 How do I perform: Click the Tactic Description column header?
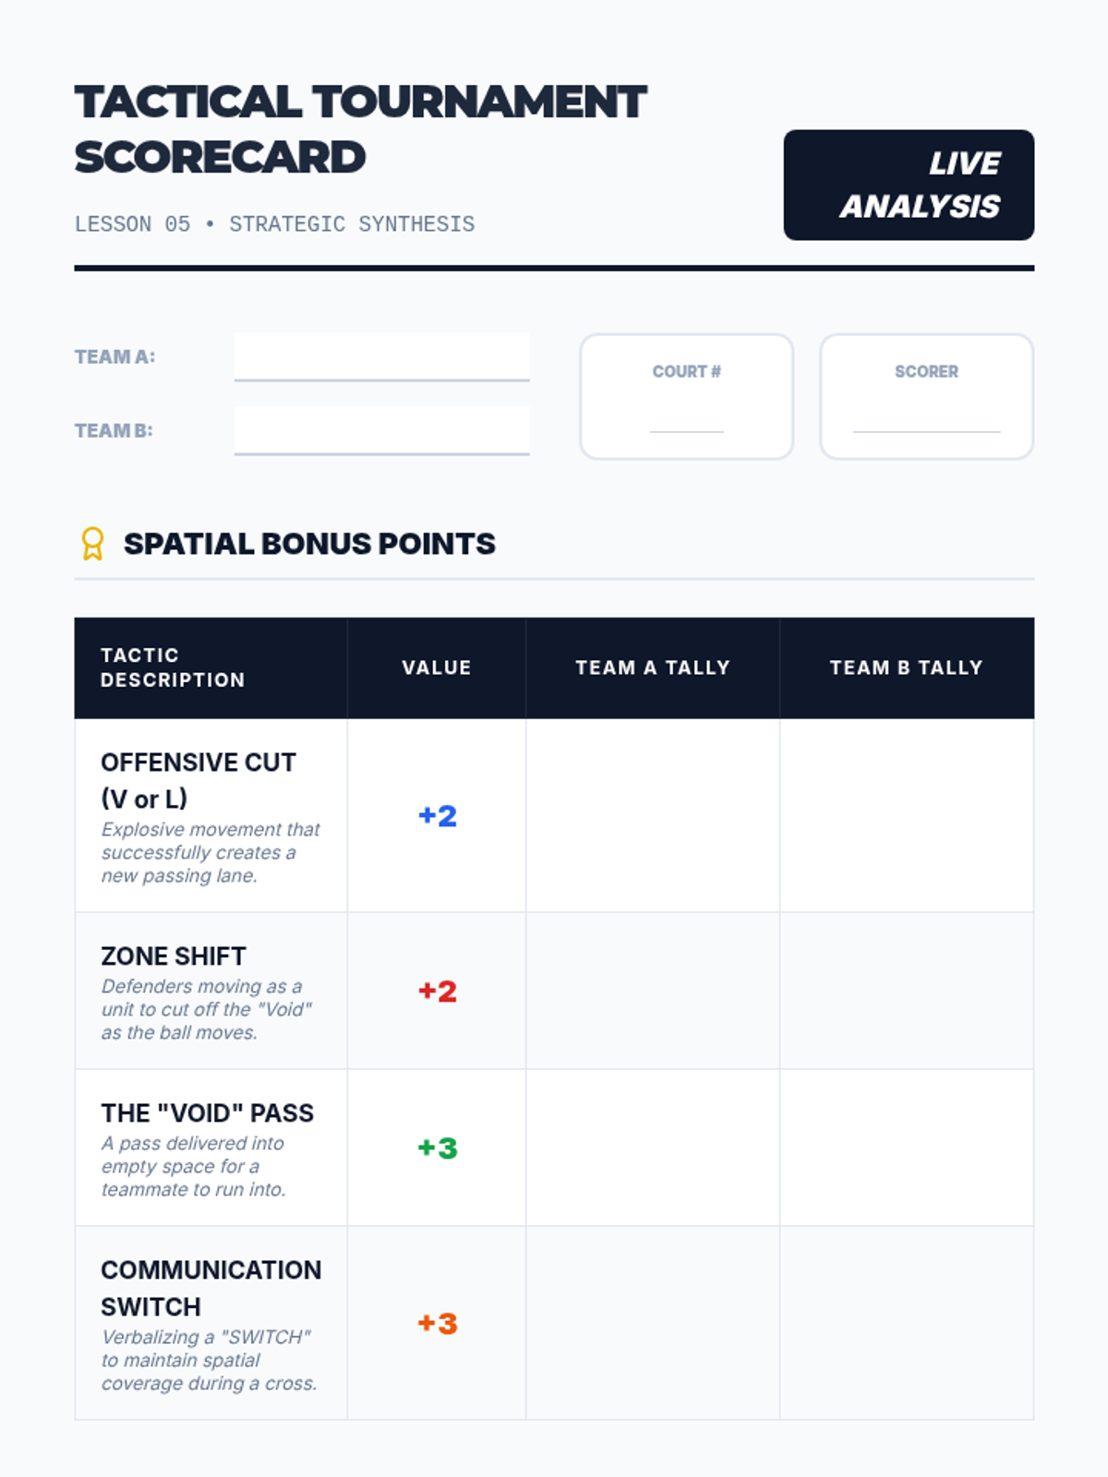pos(173,667)
